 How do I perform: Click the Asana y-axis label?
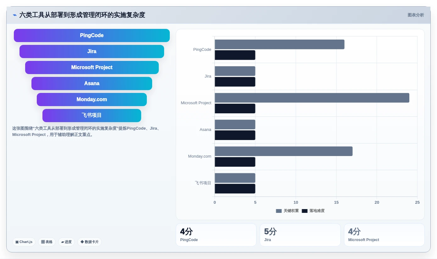click(205, 130)
